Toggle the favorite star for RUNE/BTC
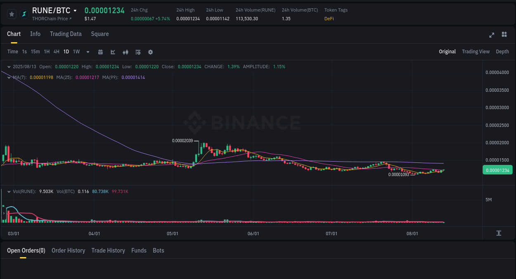516x279 pixels. [x=12, y=14]
